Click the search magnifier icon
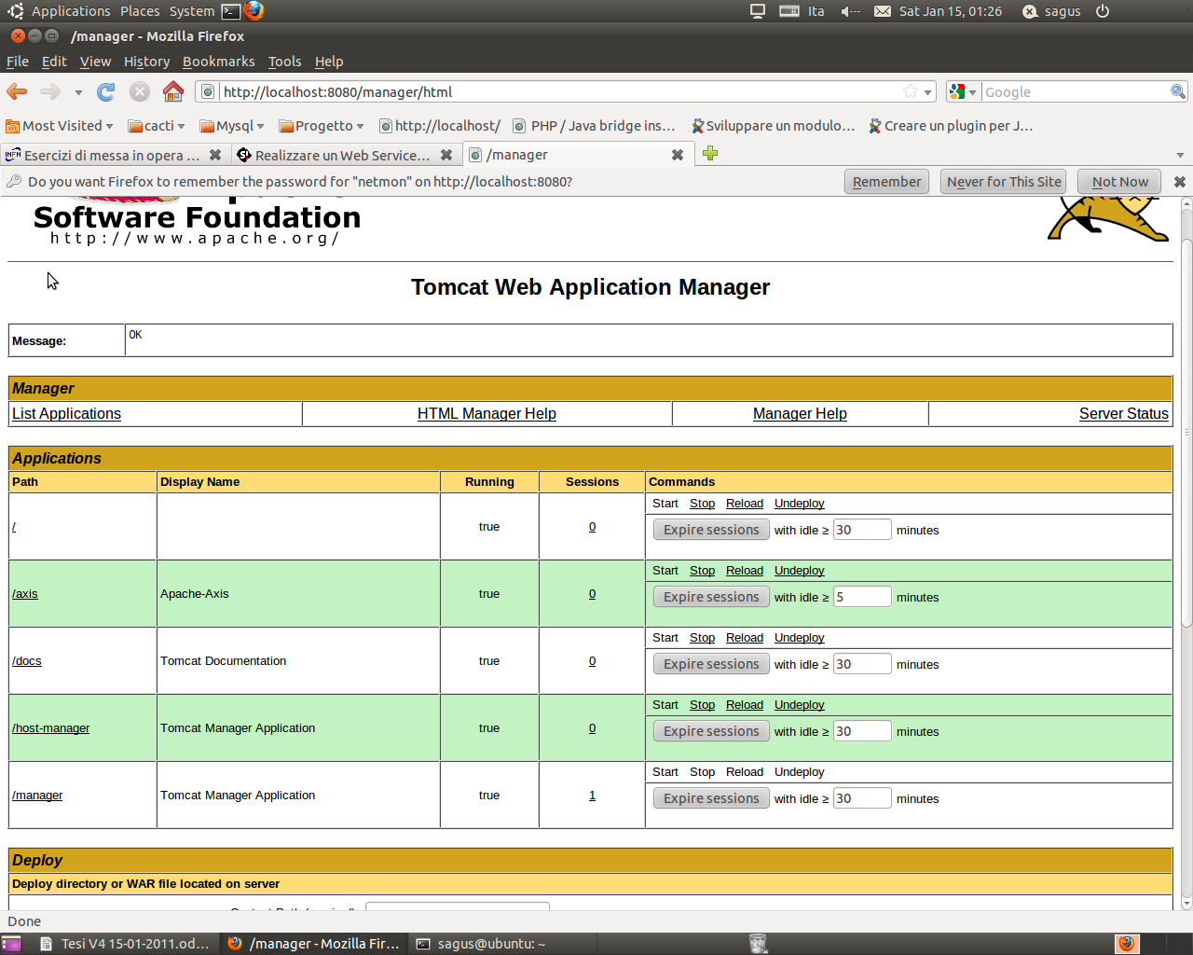Screen dimensions: 1193x955 [x=1178, y=91]
